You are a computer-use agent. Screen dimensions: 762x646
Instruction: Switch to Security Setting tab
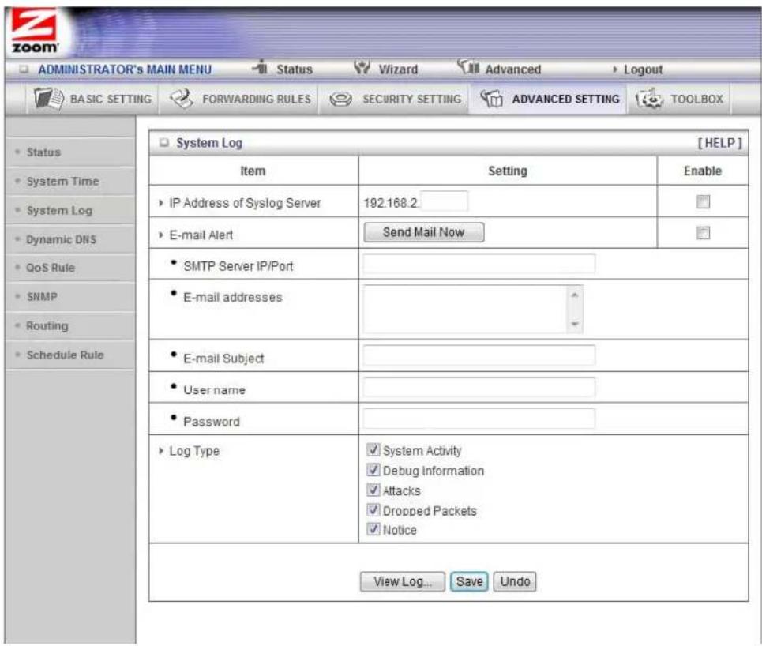point(395,99)
